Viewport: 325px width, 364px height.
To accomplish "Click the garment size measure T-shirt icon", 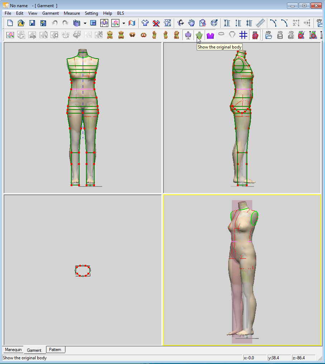I will tap(167, 23).
